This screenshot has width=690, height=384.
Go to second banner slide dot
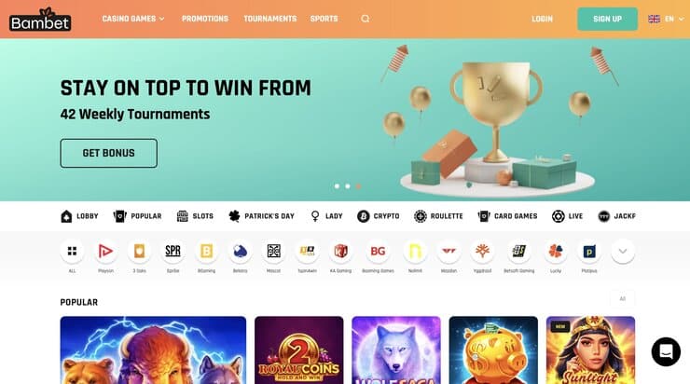tap(348, 186)
